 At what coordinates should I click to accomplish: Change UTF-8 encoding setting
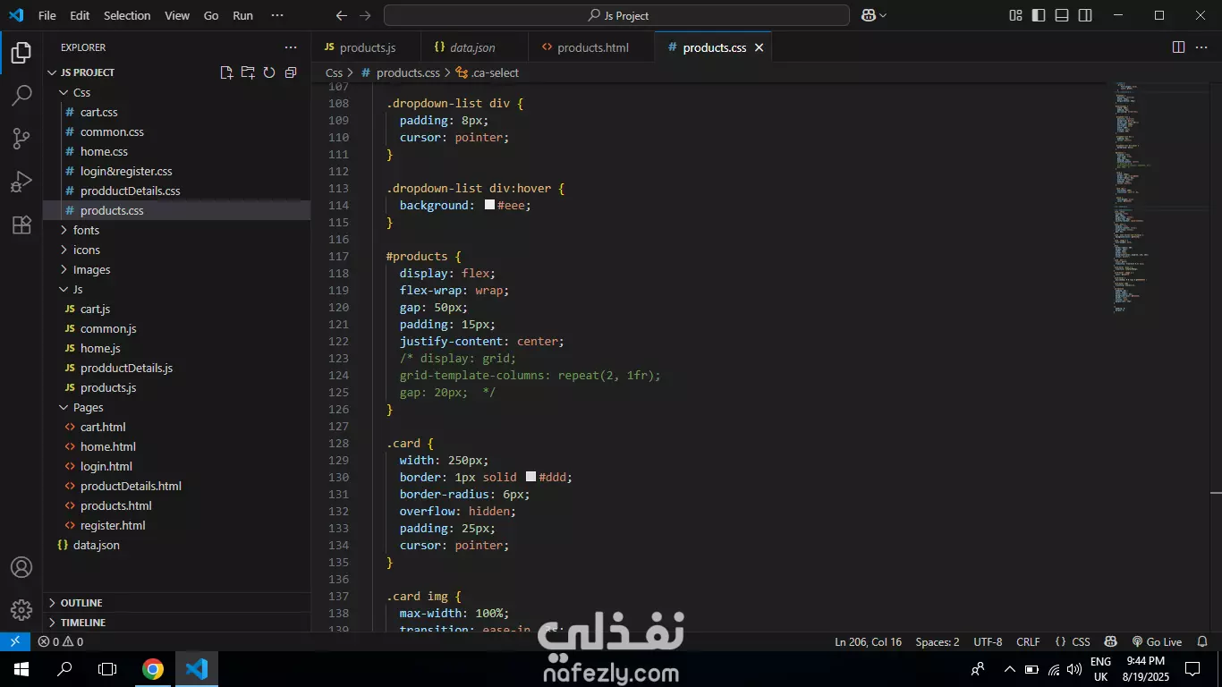point(988,641)
